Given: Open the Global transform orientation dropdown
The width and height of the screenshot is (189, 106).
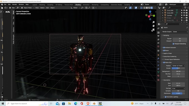Looking at the screenshot, I should pyautogui.click(x=75, y=8).
